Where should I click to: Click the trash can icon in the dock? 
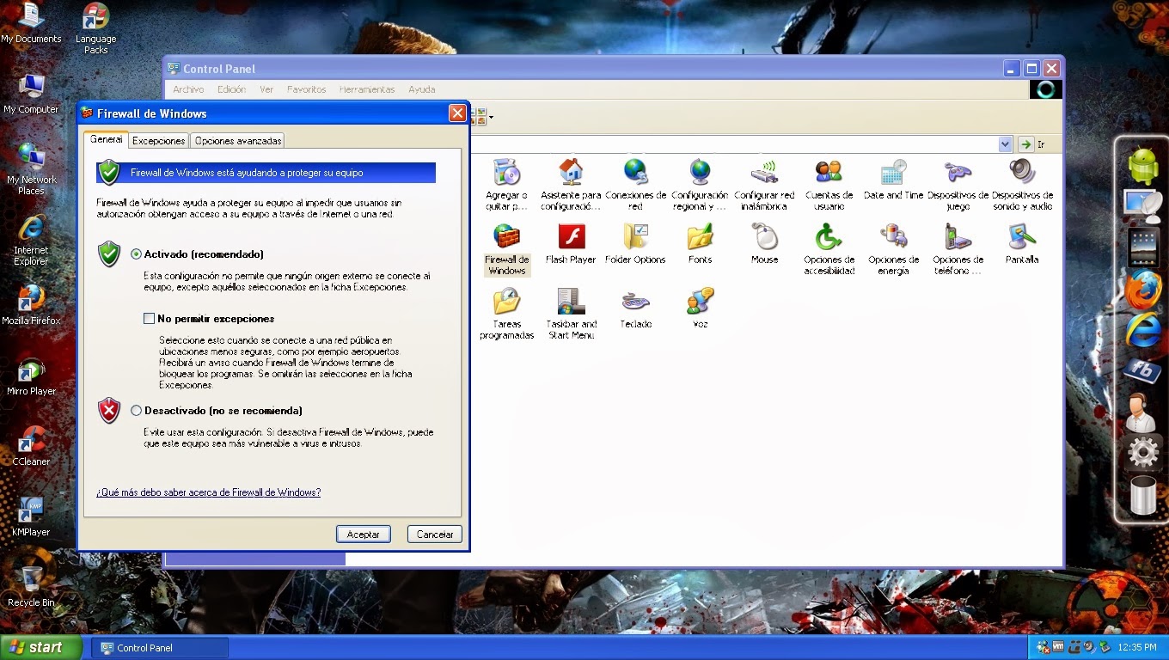(x=1142, y=495)
